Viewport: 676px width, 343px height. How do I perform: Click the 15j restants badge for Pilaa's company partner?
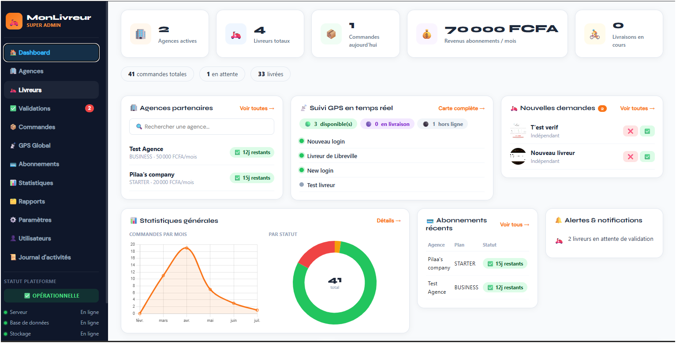coord(252,178)
